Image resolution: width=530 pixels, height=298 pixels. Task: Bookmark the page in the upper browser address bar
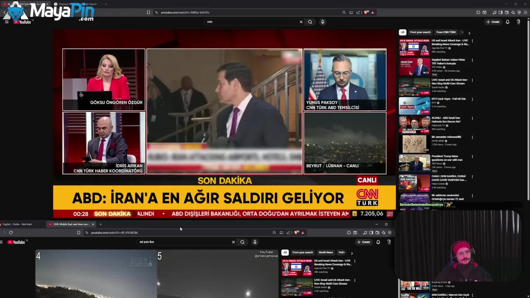[148, 12]
